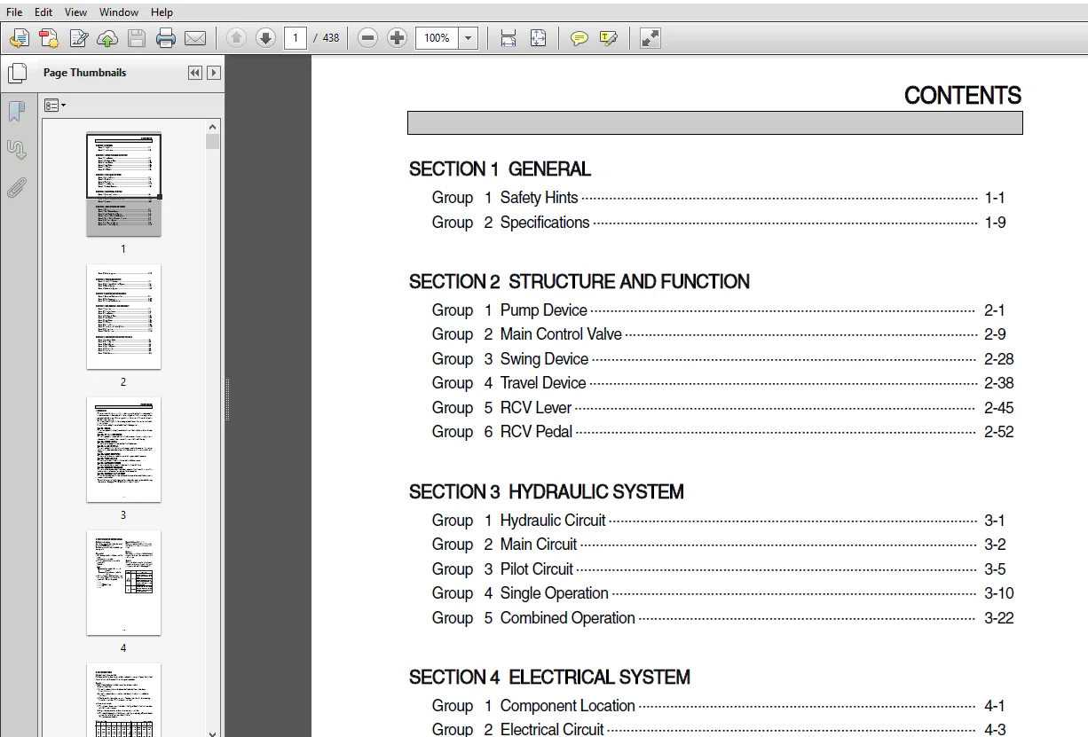Screen dimensions: 1088x737
Task: Click "Main Control Valve" entry
Action: 561,334
